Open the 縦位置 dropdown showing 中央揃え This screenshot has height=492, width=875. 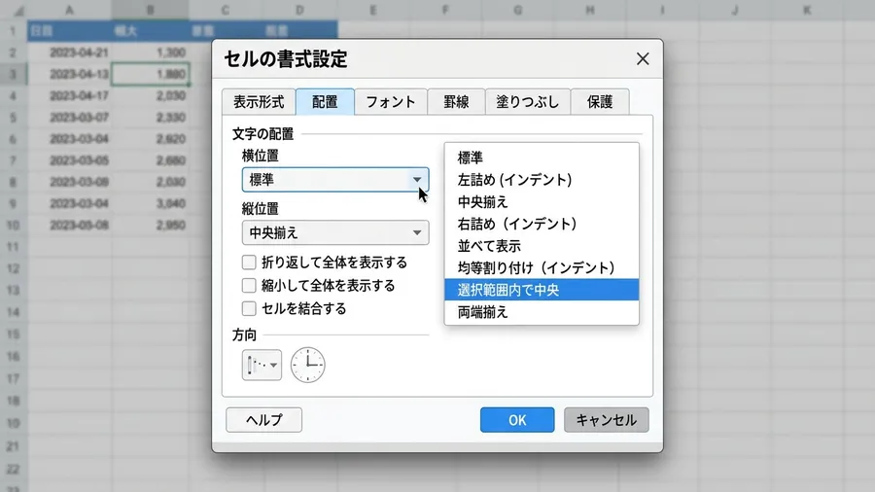point(335,232)
